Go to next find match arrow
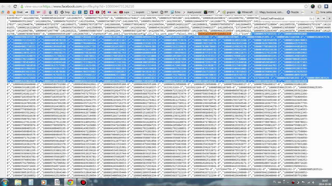The height and width of the screenshot is (186, 332). [324, 18]
